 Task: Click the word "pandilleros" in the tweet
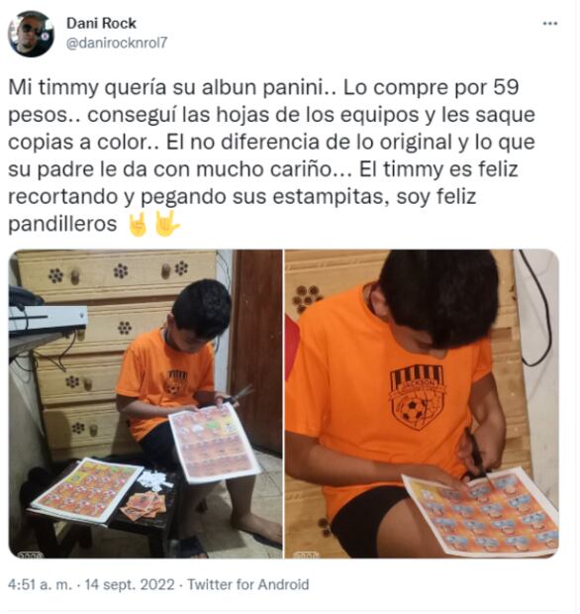[62, 225]
